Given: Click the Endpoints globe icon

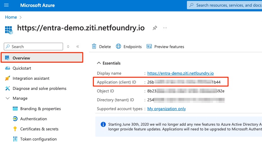Looking at the screenshot, I should [118, 46].
